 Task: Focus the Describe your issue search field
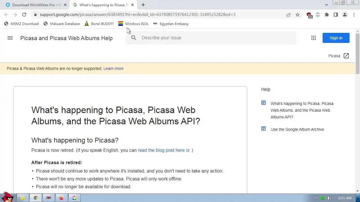(x=211, y=38)
